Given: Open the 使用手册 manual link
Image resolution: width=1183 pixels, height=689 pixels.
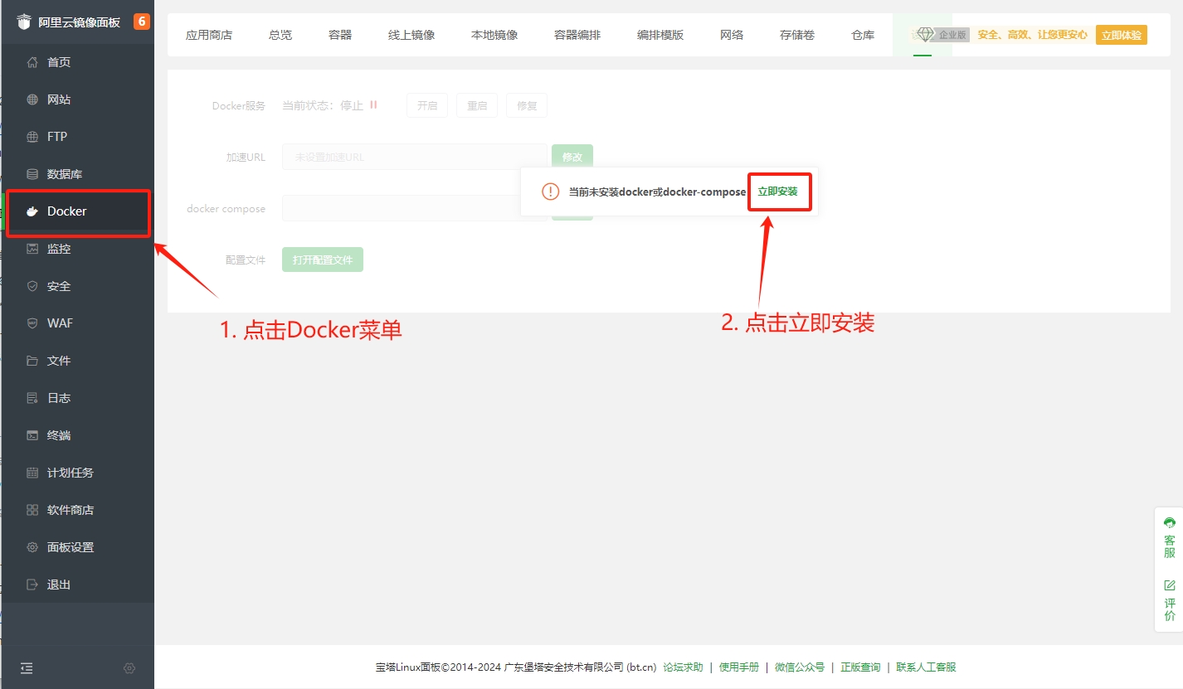Looking at the screenshot, I should click(x=738, y=666).
